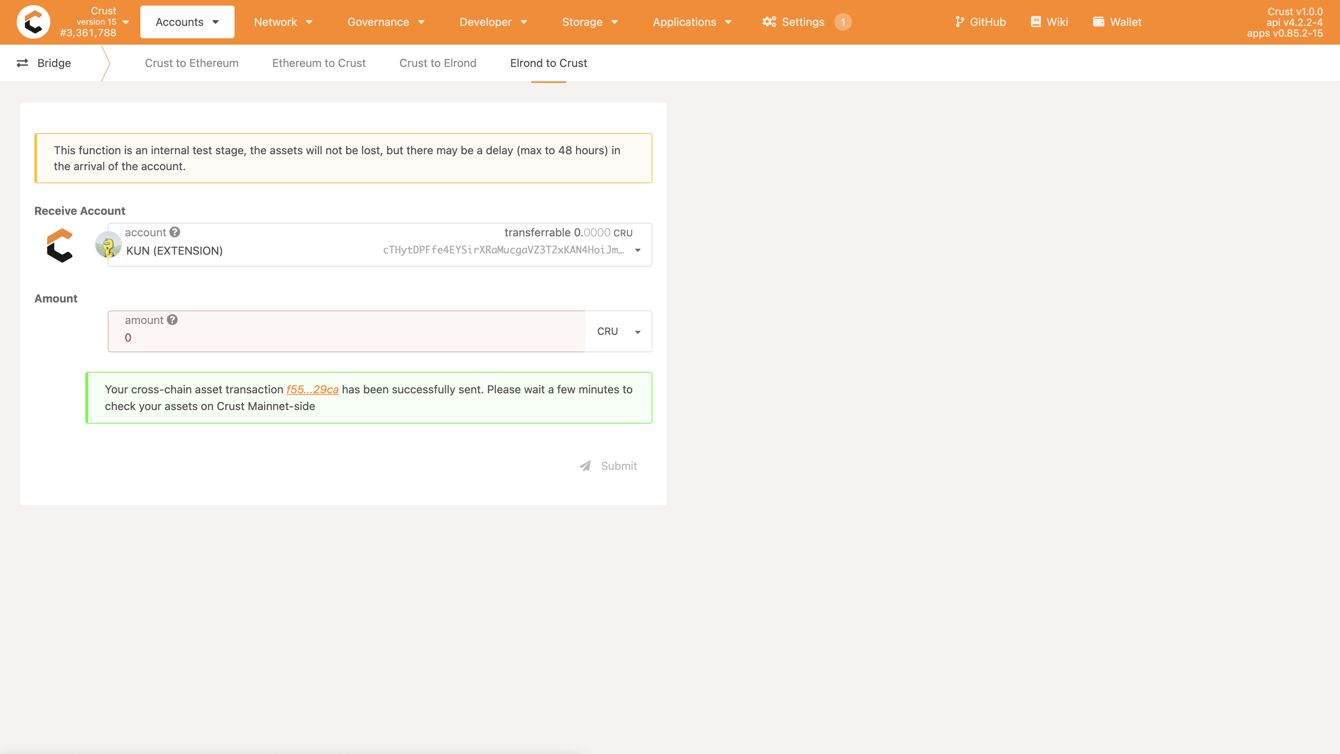Screen dimensions: 1340x754
Task: Click the GitHub branch icon
Action: (960, 22)
